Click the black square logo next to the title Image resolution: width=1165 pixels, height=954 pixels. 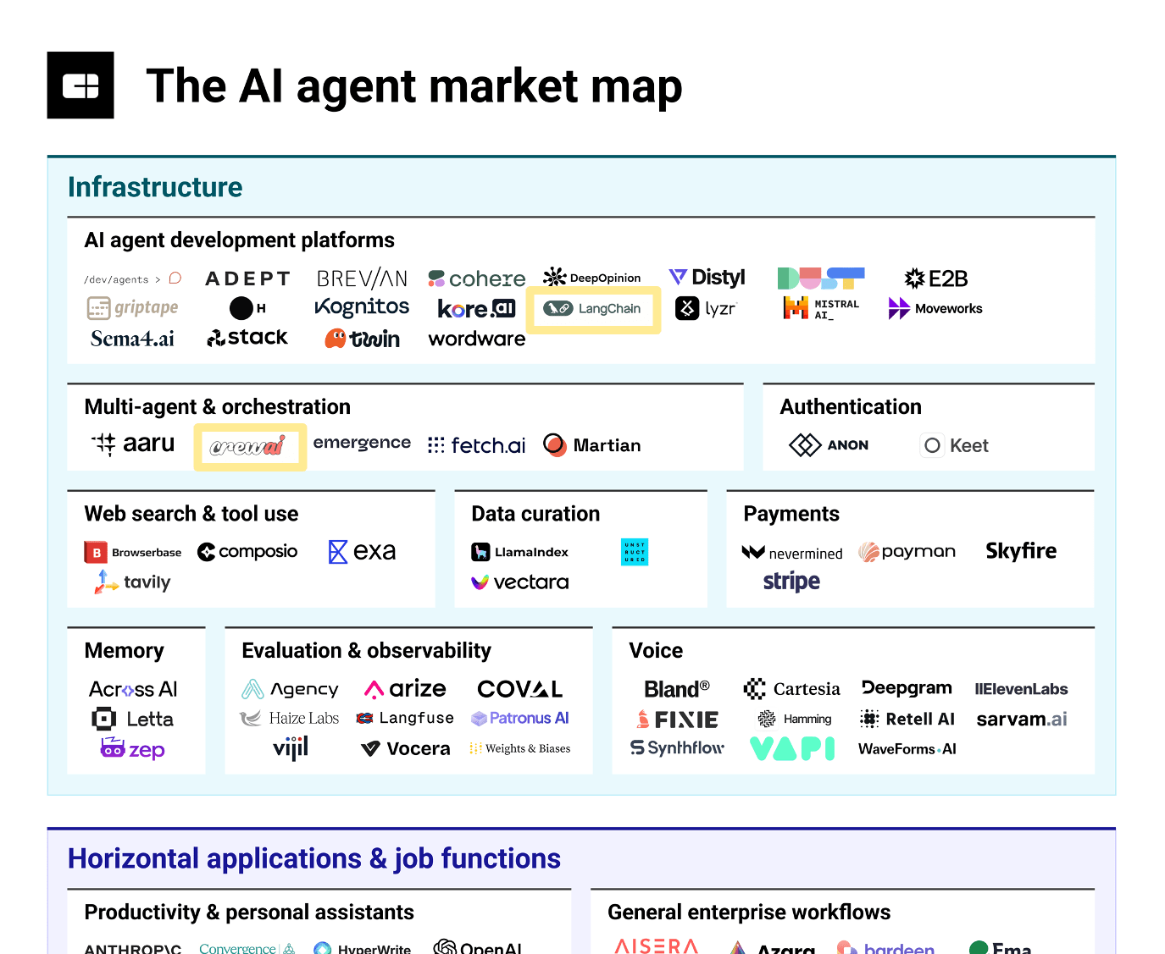pos(80,85)
